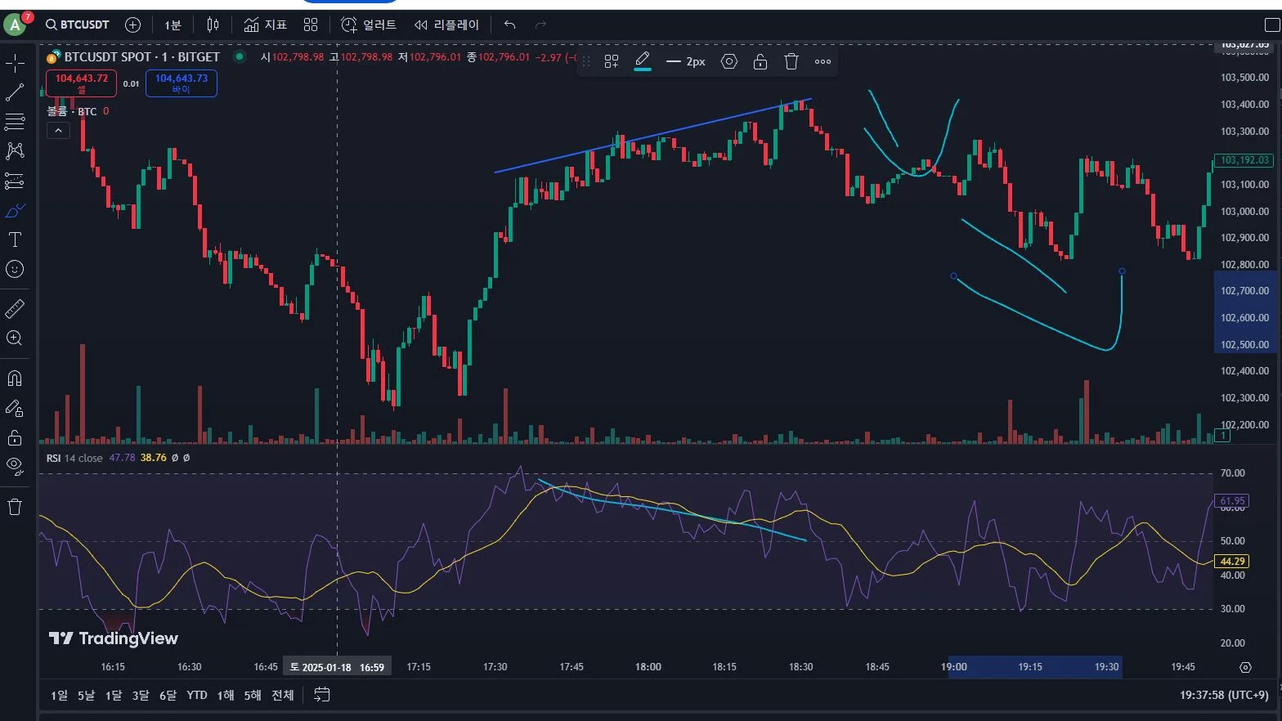The image size is (1282, 721).
Task: Select the active brush drawing tool
Action: (15, 210)
